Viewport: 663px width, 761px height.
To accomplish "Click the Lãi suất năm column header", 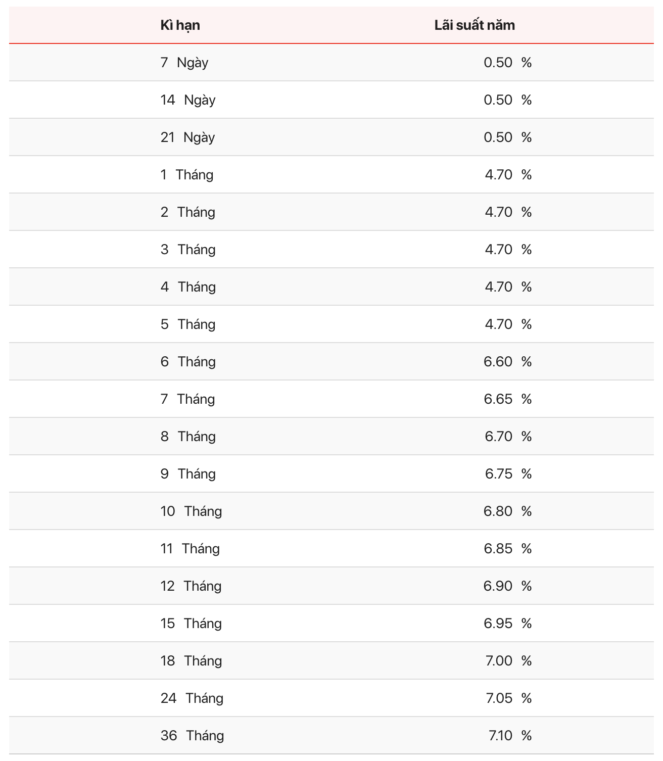I will [475, 25].
